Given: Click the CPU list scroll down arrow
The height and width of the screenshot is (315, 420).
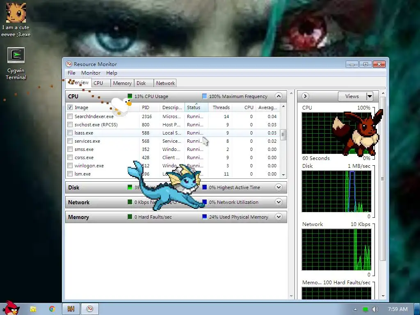Looking at the screenshot, I should 283,175.
